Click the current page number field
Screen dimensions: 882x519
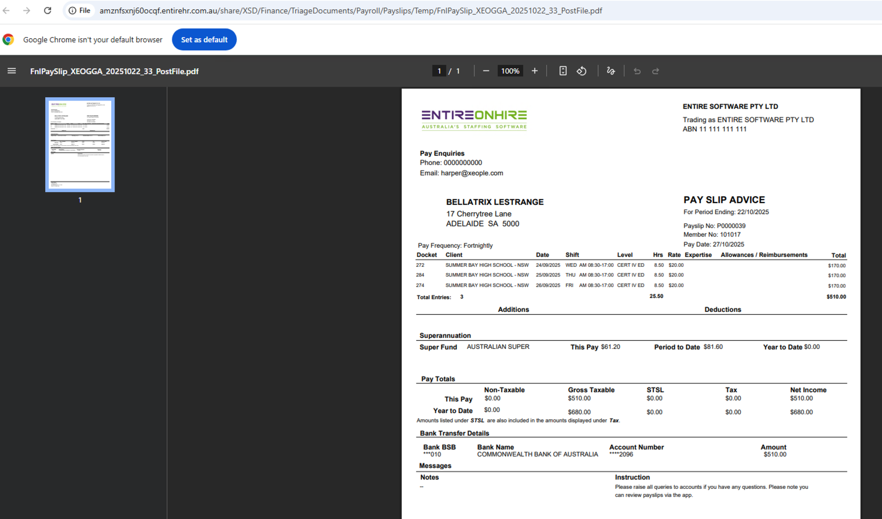tap(439, 71)
